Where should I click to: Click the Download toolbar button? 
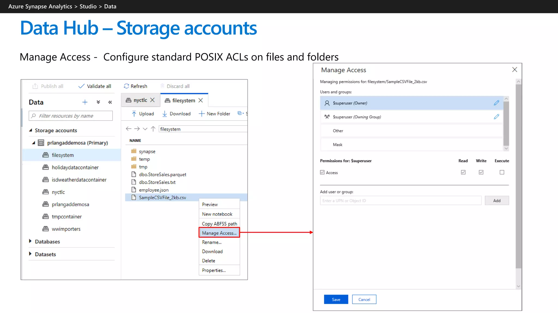(176, 114)
